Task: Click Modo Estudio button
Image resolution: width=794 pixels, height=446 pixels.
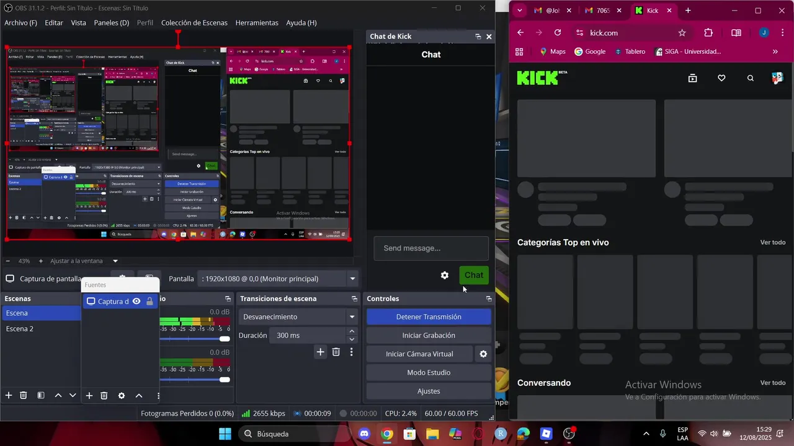Action: tap(429, 372)
